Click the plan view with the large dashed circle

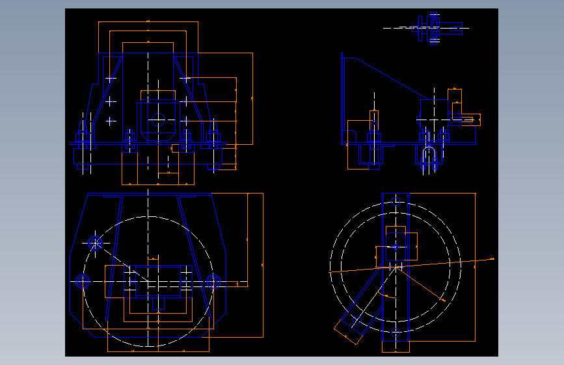167,271
